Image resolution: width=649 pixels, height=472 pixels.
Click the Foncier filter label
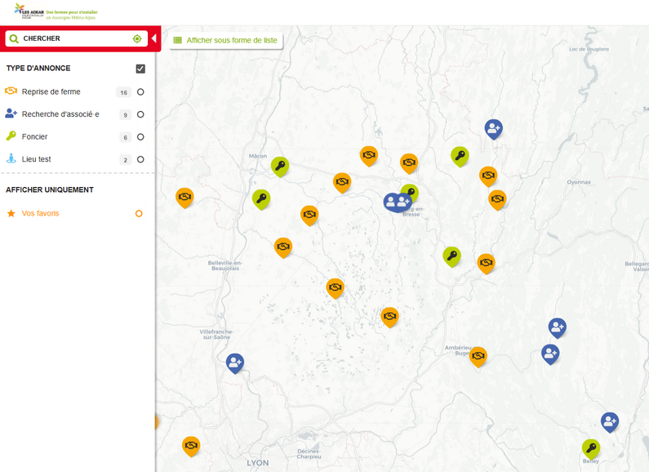35,137
